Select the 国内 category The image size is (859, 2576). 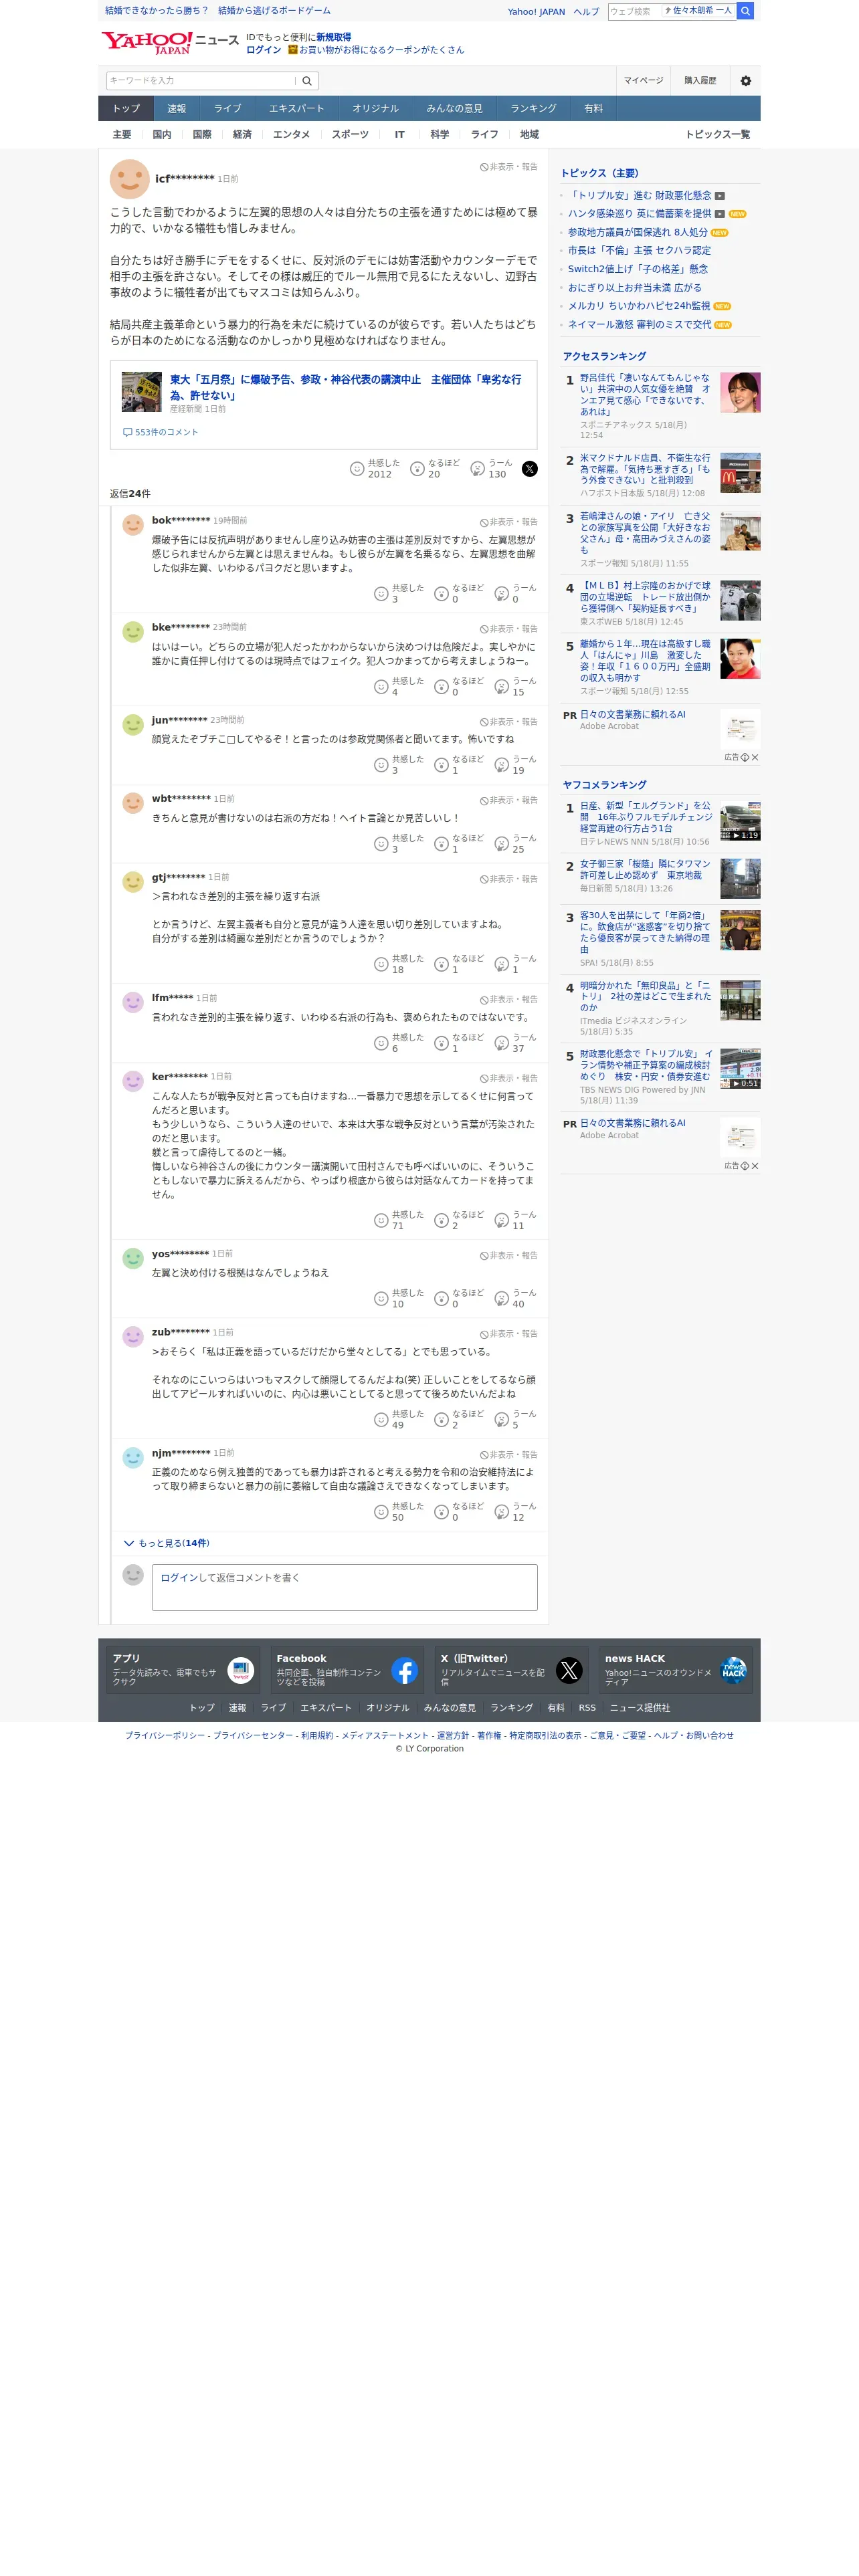[x=162, y=135]
